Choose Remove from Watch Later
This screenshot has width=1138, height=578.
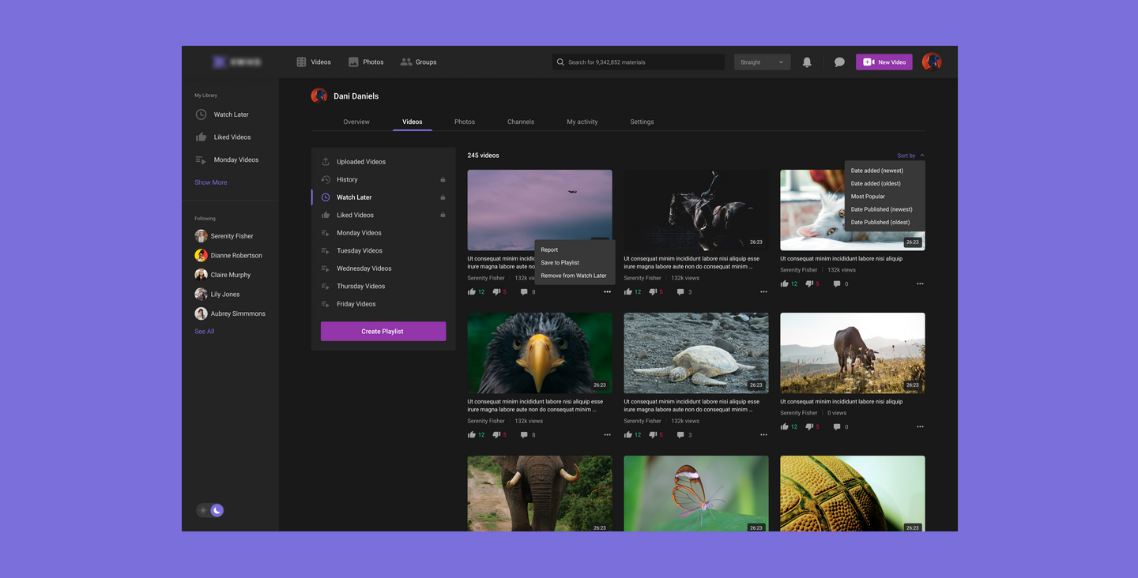pos(574,276)
